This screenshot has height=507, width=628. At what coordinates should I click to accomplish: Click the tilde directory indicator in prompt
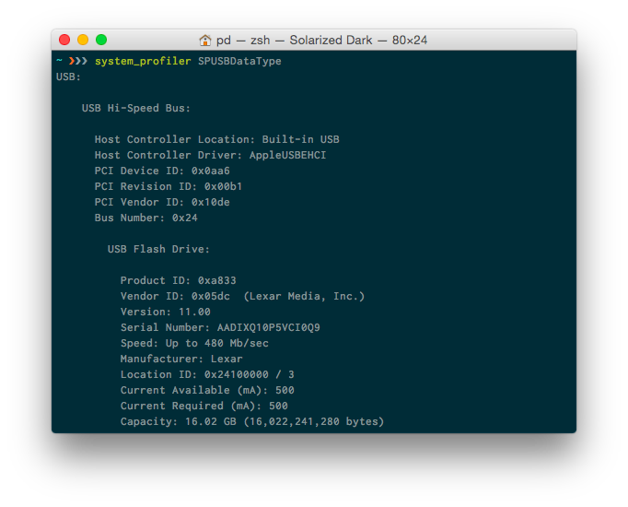coord(59,60)
